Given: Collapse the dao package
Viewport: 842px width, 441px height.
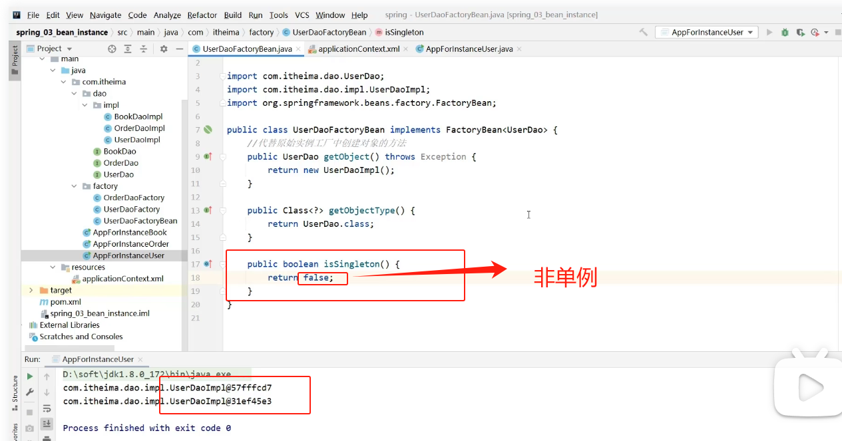Looking at the screenshot, I should coord(74,94).
